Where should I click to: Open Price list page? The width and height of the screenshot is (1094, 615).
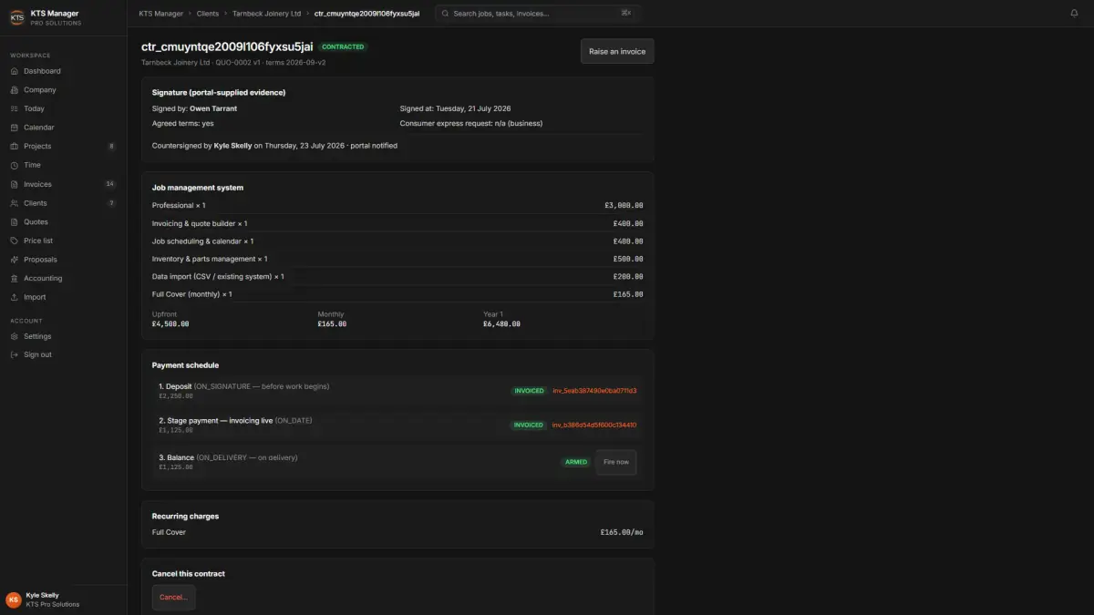click(x=63, y=241)
